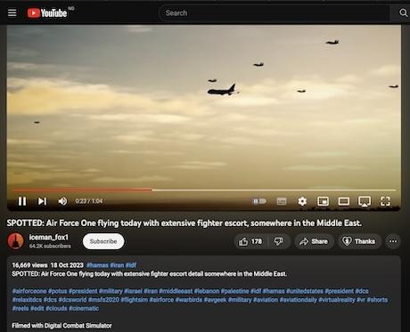Mute the video volume
Image resolution: width=410 pixels, height=332 pixels.
[62, 201]
